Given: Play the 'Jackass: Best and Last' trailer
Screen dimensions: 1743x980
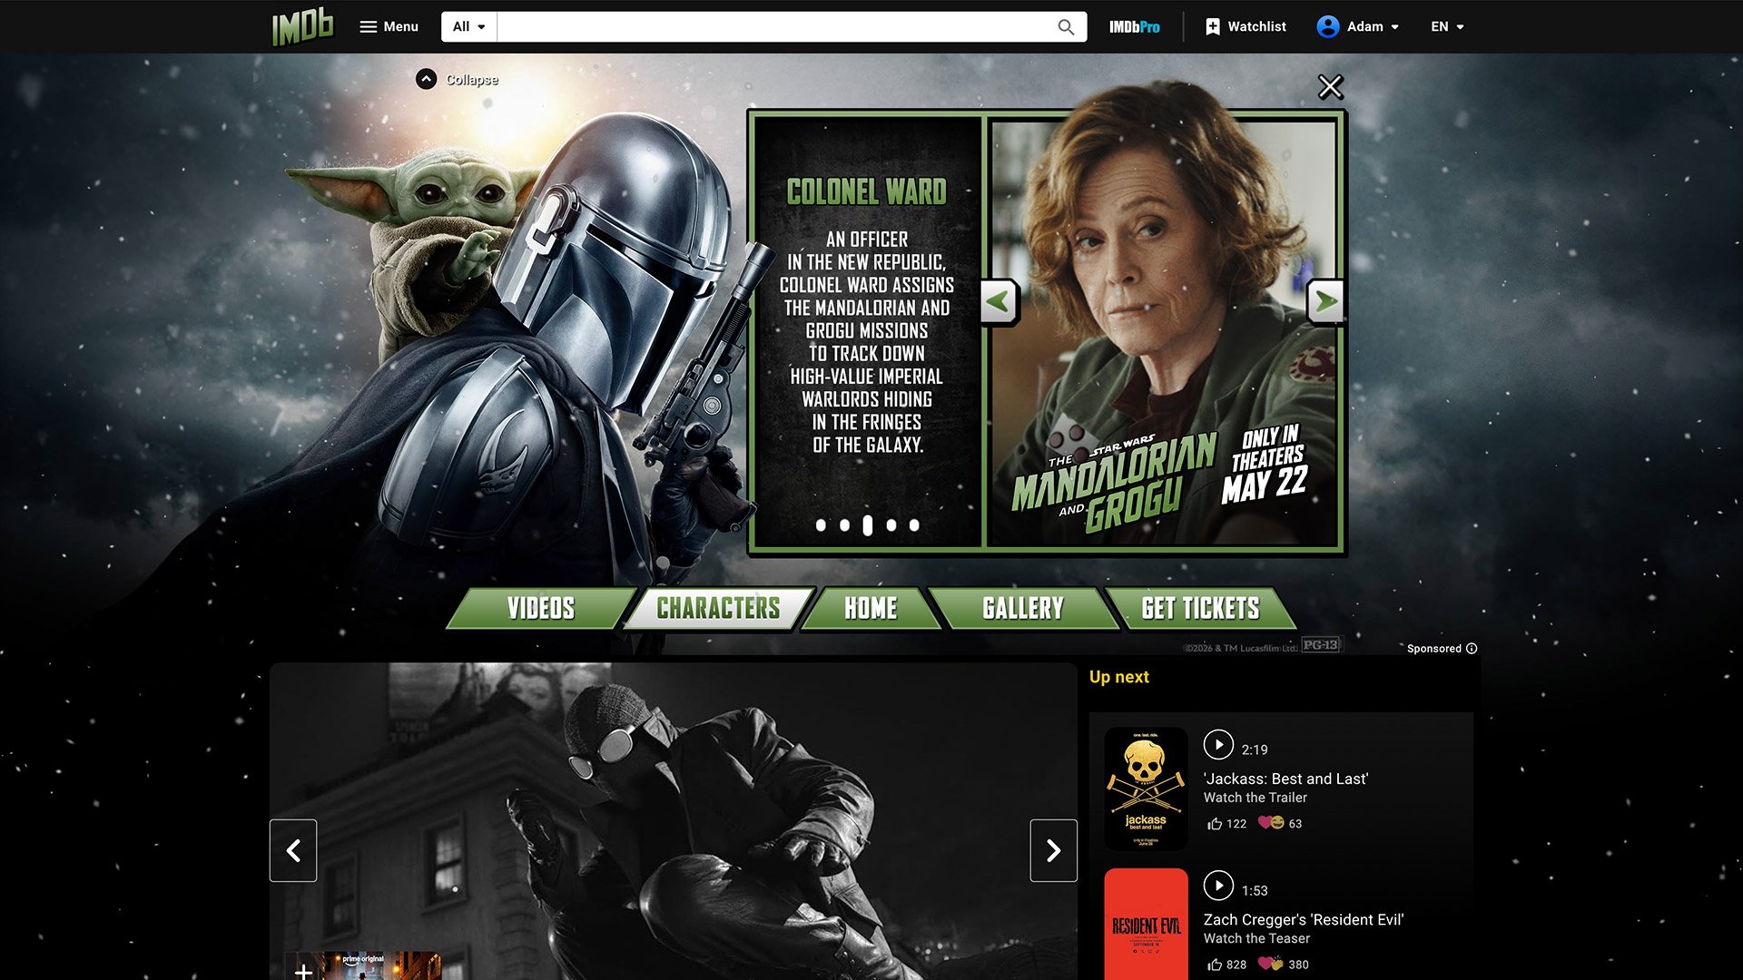Looking at the screenshot, I should pos(1218,745).
